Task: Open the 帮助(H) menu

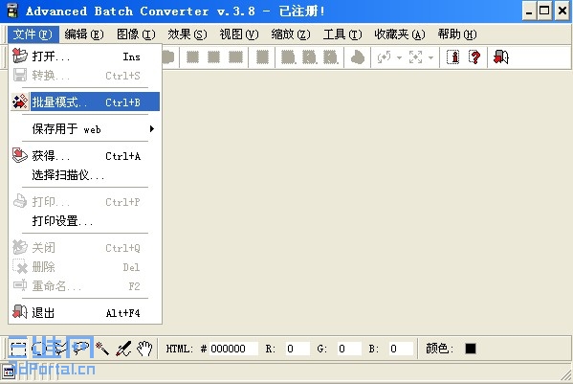Action: click(457, 34)
